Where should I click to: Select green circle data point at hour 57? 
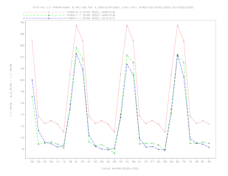coord(152,143)
